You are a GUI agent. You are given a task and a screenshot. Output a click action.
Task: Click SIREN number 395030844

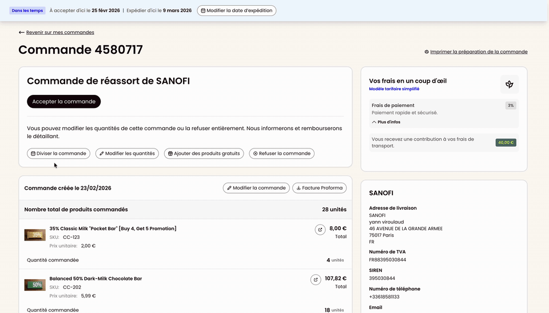click(382, 278)
